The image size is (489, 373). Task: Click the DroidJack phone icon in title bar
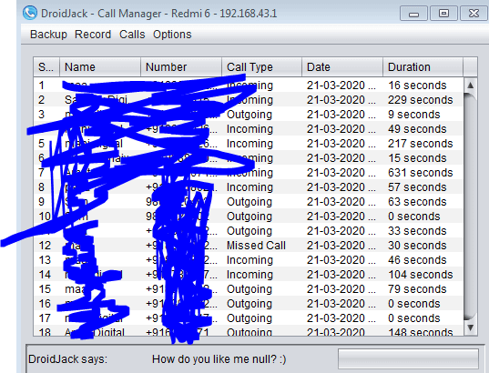[x=30, y=13]
